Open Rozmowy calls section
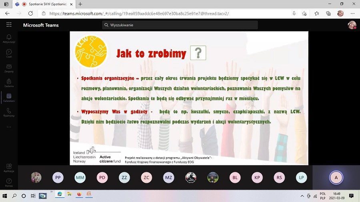The image size is (360, 202). click(x=9, y=112)
